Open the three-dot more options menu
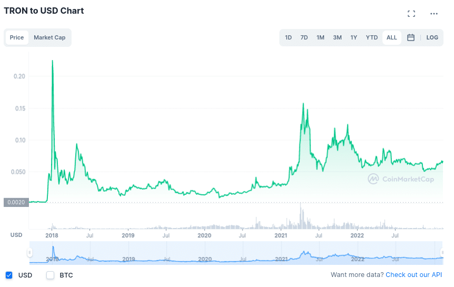This screenshot has width=454, height=287. 433,14
